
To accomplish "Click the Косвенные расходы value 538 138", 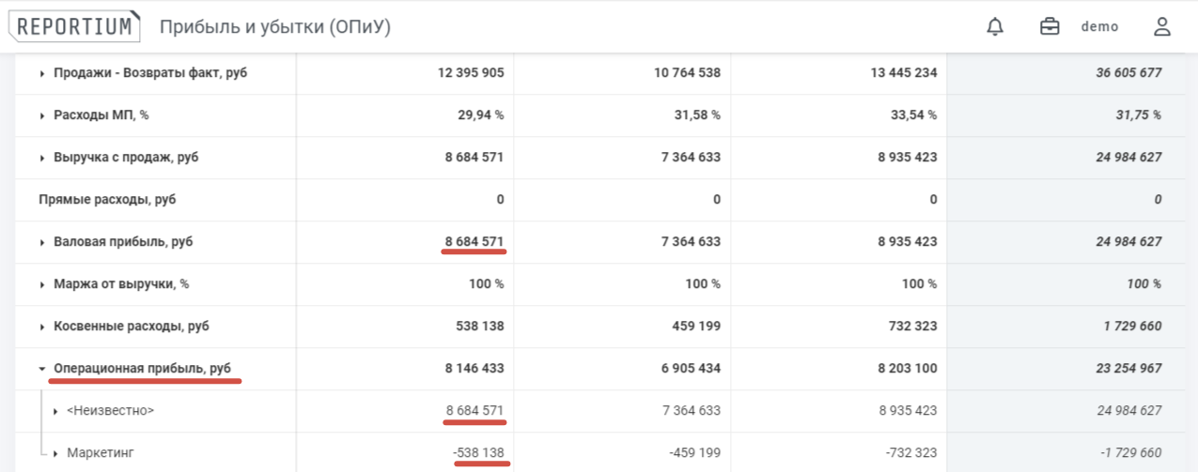I will pos(481,327).
